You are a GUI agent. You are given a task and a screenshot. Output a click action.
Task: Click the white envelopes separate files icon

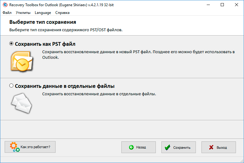point(21,103)
